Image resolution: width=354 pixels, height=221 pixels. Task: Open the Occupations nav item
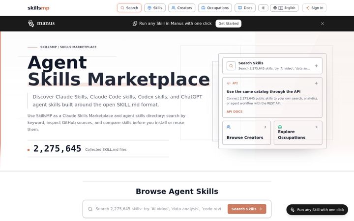(215, 8)
